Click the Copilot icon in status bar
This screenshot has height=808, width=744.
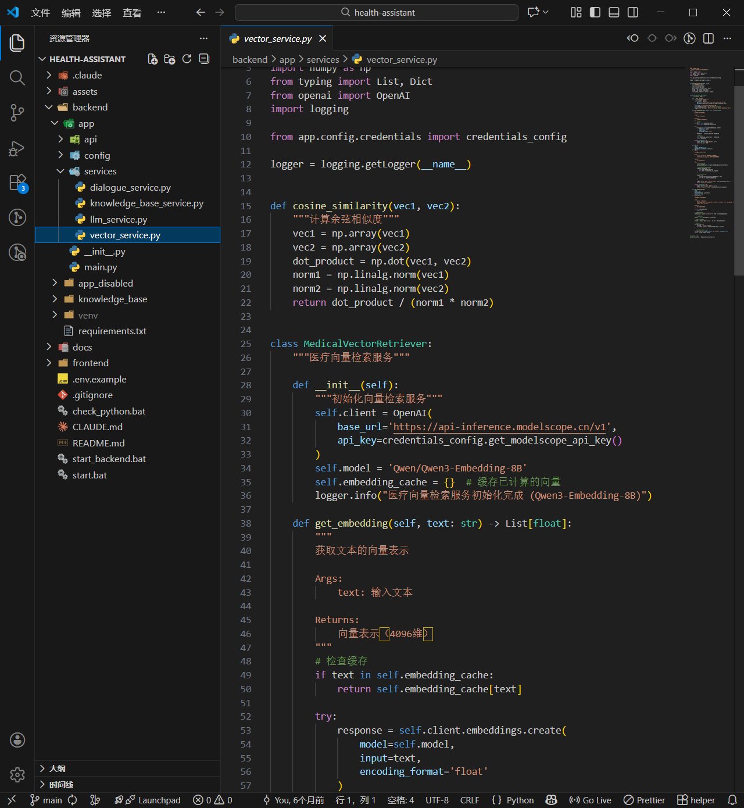[x=552, y=800]
